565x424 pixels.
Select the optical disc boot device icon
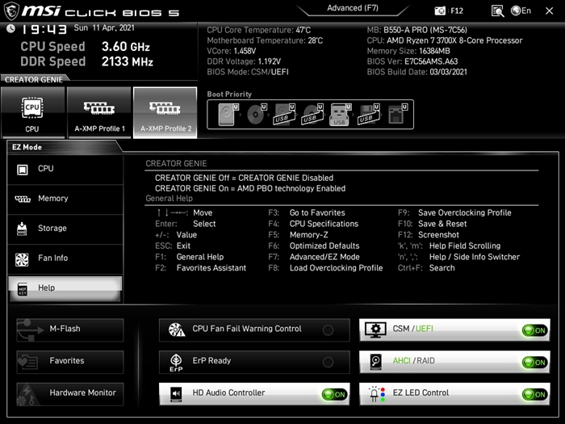tap(256, 115)
